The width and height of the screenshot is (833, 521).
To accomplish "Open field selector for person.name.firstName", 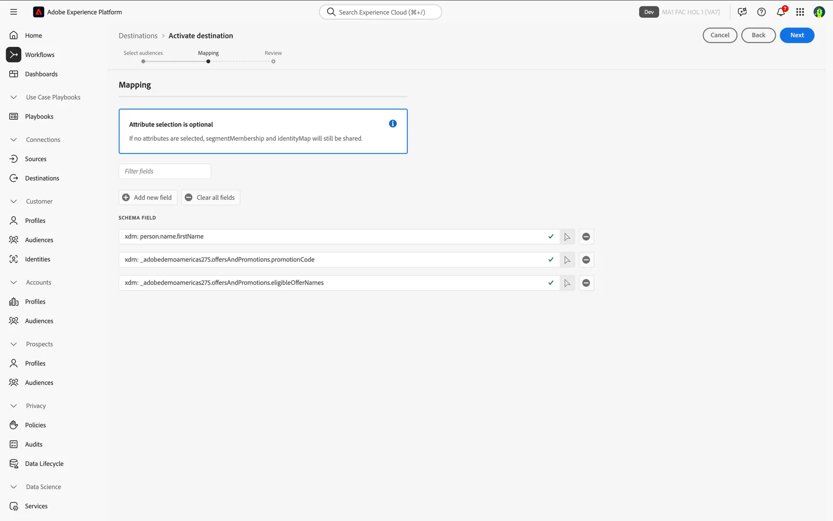I will coord(567,237).
